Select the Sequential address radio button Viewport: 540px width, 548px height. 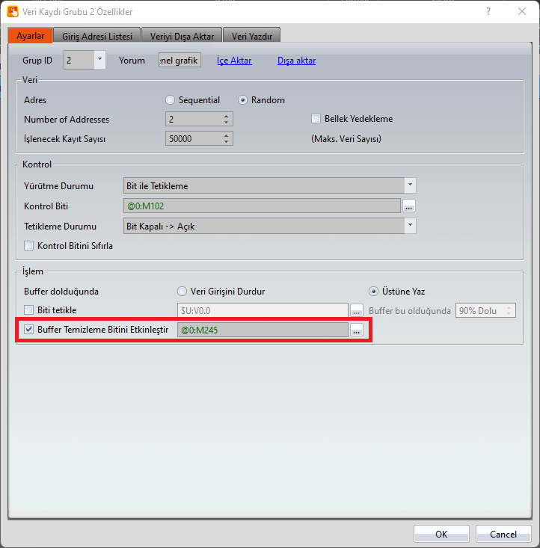pyautogui.click(x=171, y=100)
